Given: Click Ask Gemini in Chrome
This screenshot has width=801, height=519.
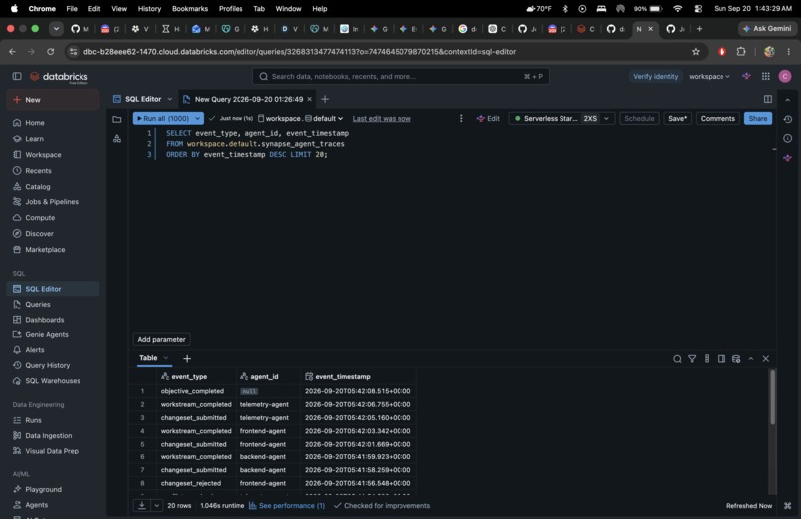Looking at the screenshot, I should pos(767,29).
